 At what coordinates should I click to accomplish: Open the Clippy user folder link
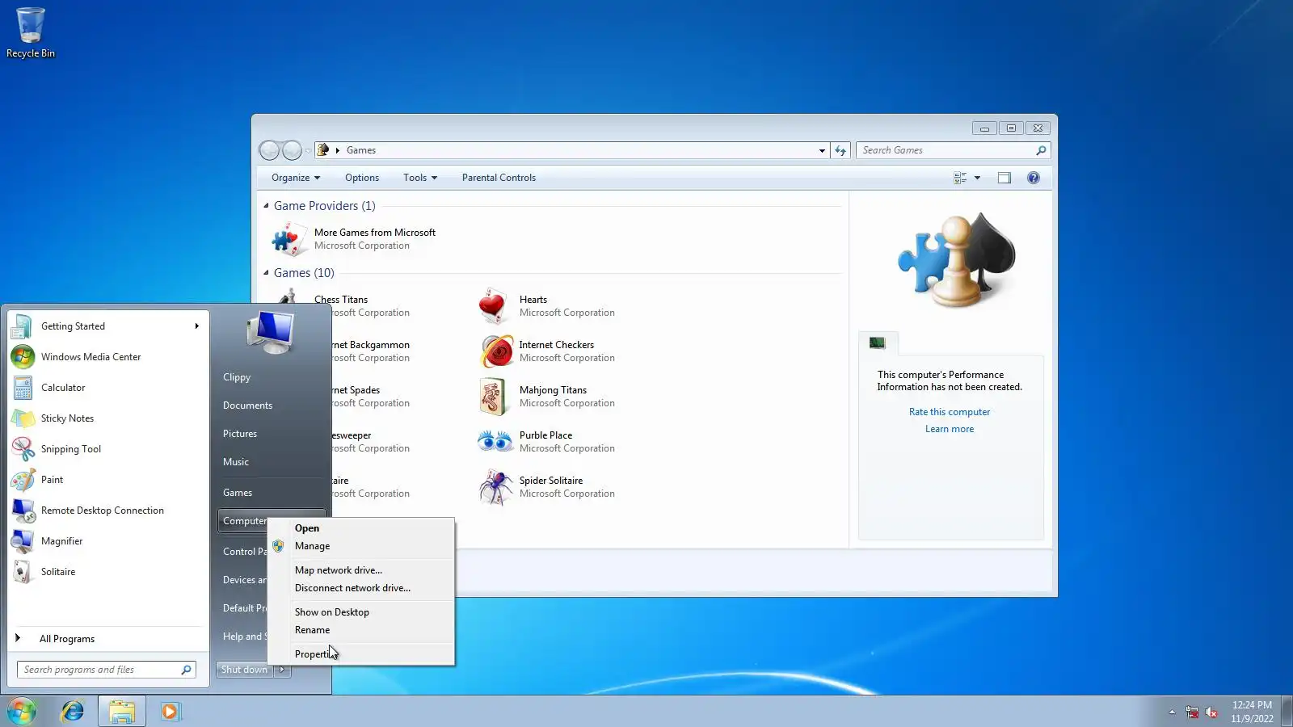pos(237,377)
